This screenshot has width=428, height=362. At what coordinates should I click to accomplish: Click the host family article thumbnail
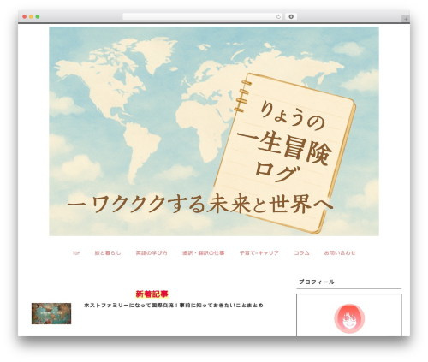[51, 313]
